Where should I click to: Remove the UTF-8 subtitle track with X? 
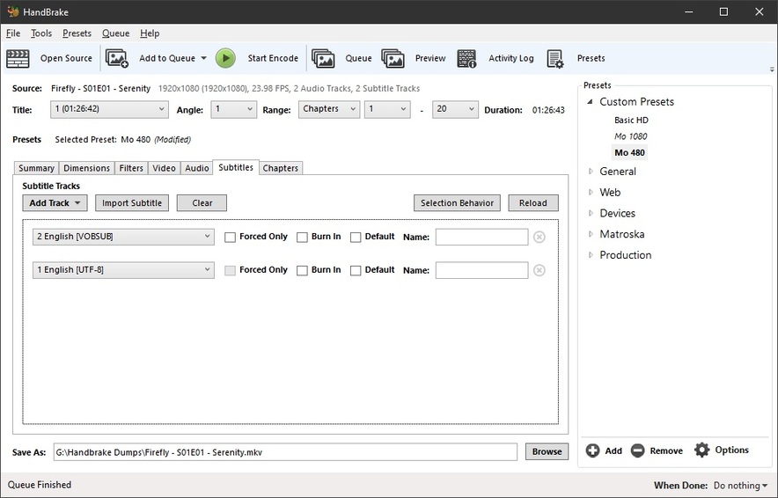point(539,270)
